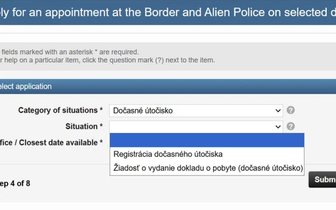Click the question mark help hint sentence
Viewport: 336px width, 210px height.
click(107, 60)
